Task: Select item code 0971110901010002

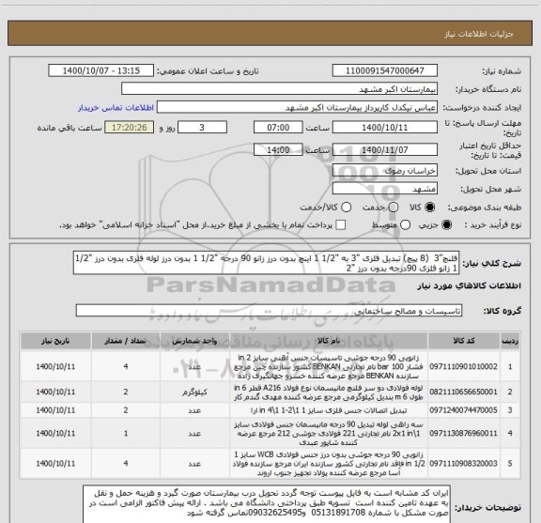Action: [x=464, y=366]
